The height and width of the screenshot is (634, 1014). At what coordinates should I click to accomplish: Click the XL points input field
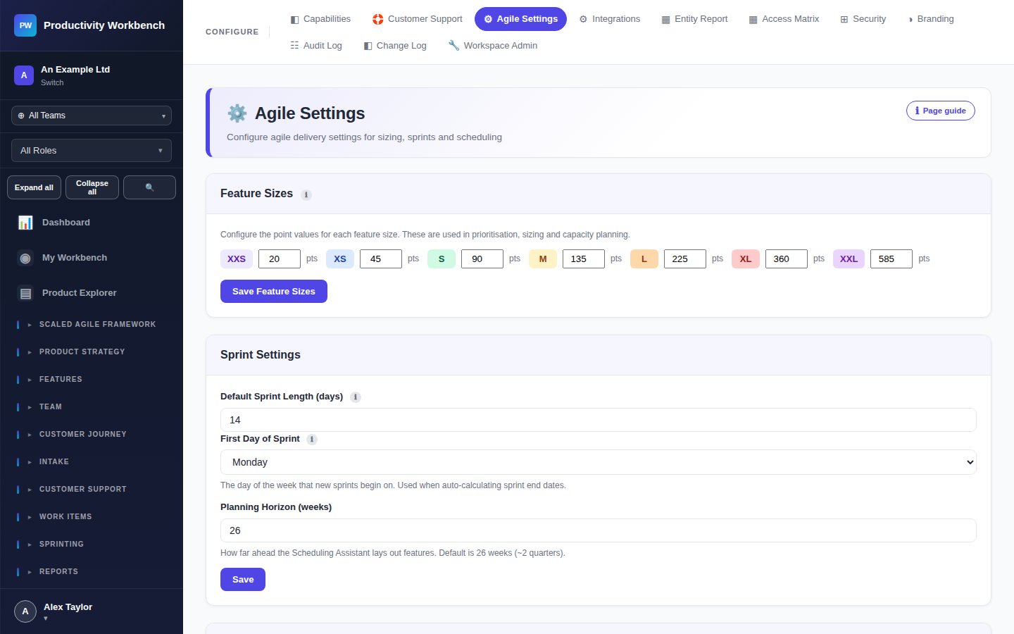[787, 259]
